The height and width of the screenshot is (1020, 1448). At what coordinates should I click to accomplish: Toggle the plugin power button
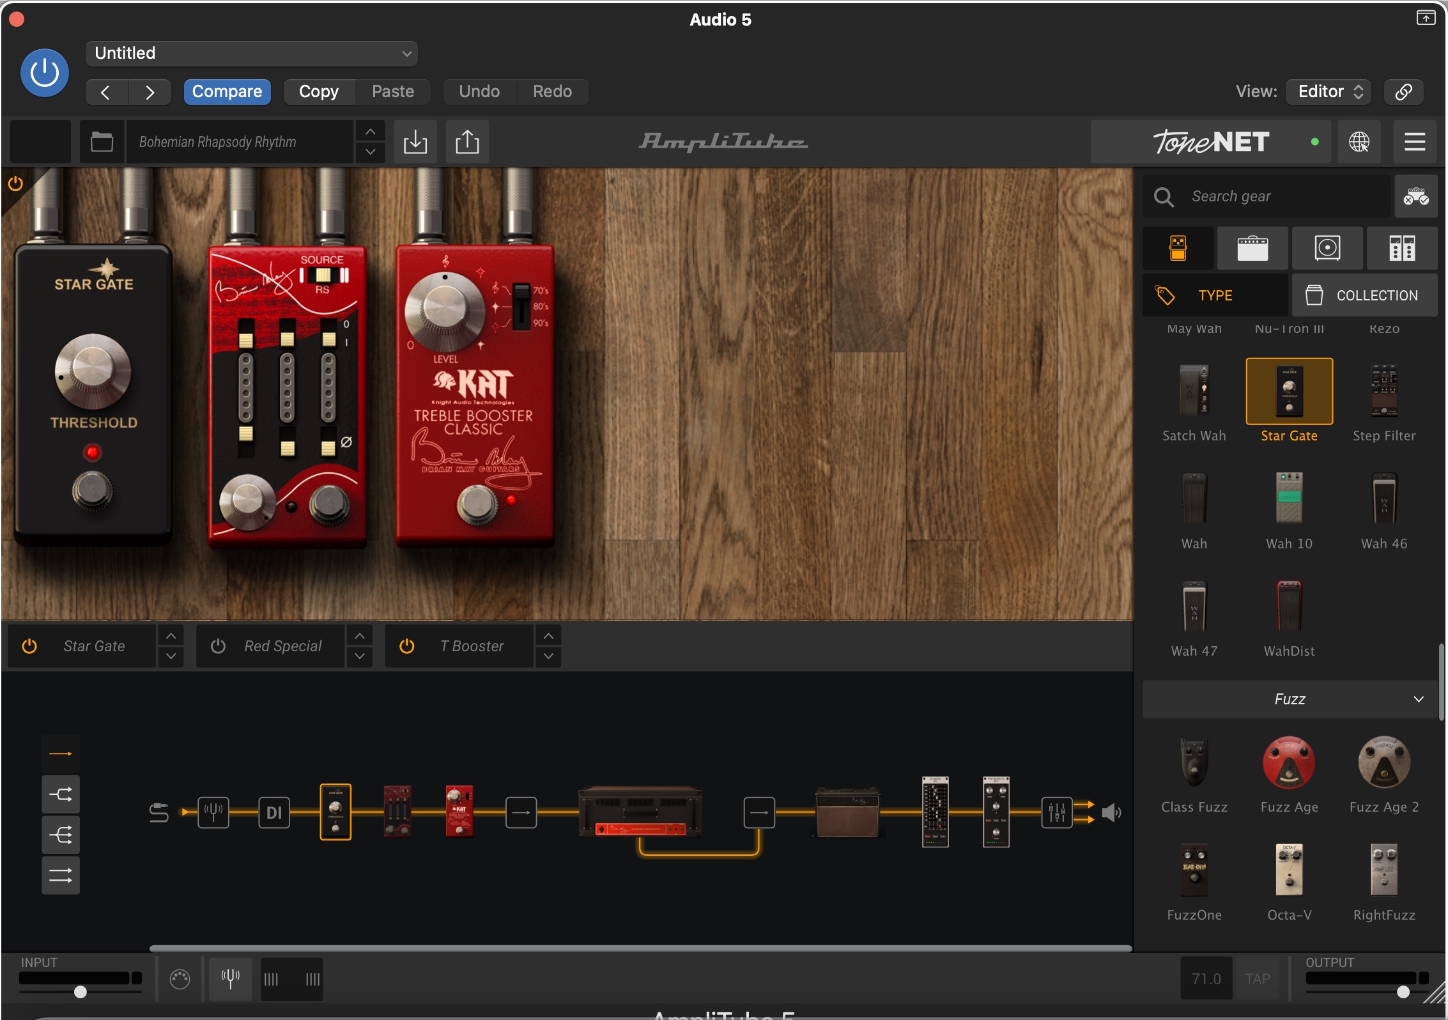click(44, 73)
